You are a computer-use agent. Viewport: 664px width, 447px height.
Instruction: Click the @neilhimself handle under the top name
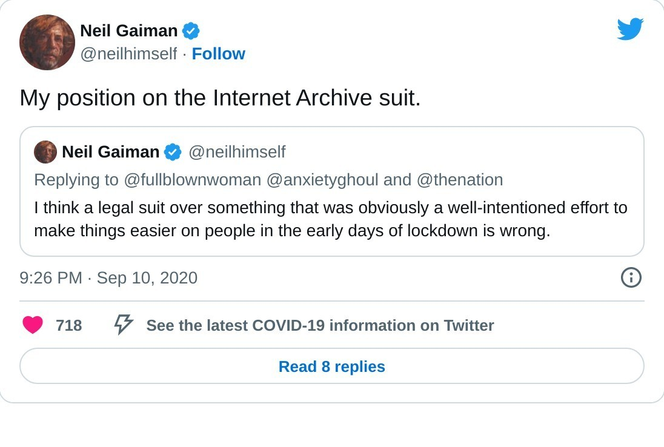tap(128, 54)
